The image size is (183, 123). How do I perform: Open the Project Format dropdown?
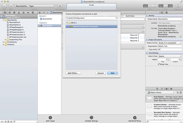pos(170,43)
